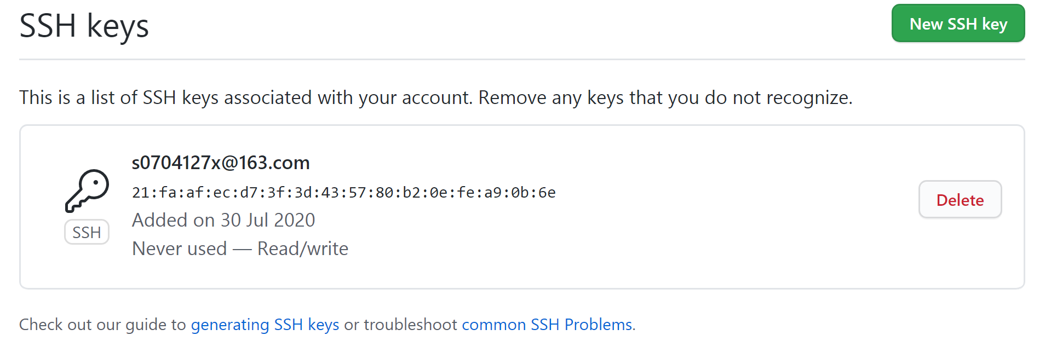Viewport: 1051px width, 364px height.
Task: Click the key icon in the key card
Action: pos(87,190)
